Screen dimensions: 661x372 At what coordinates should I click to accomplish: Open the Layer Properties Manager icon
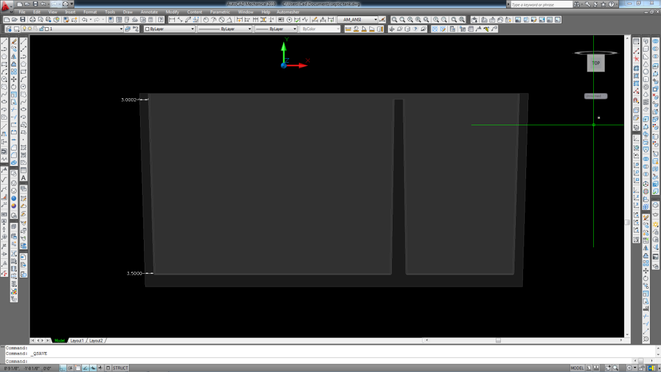8,29
